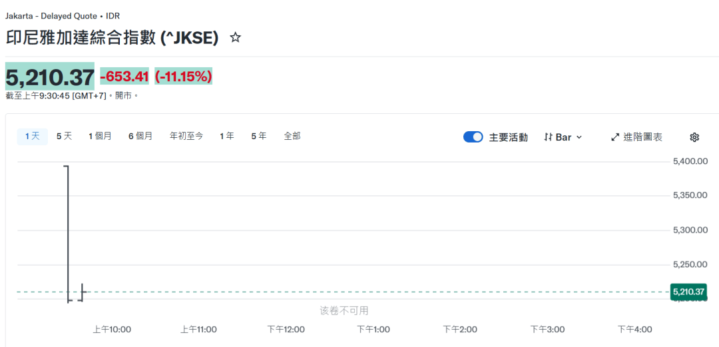Select the 1年 time range
The height and width of the screenshot is (347, 719).
(x=226, y=137)
